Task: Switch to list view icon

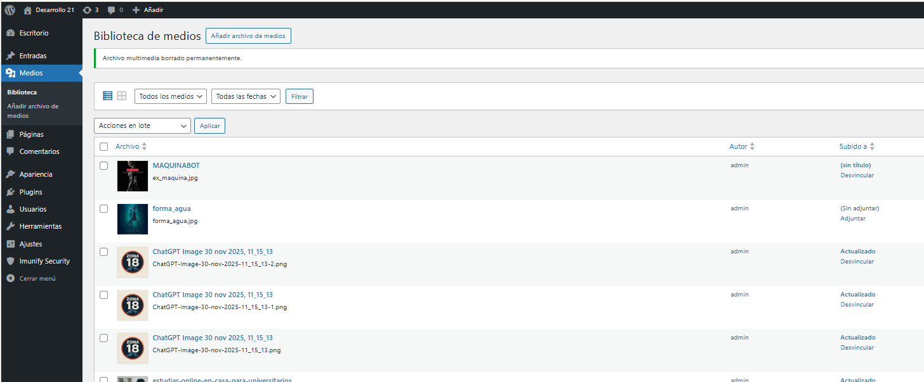Action: 107,96
